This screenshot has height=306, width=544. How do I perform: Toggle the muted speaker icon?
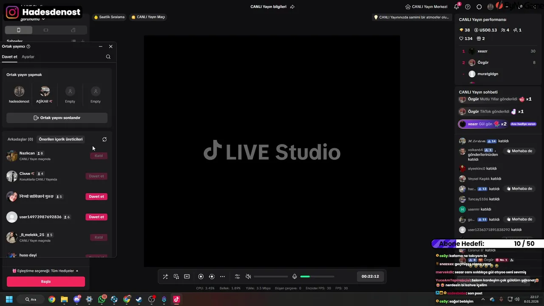point(248,277)
